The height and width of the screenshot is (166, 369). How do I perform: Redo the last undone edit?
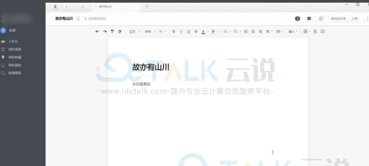coord(105,32)
